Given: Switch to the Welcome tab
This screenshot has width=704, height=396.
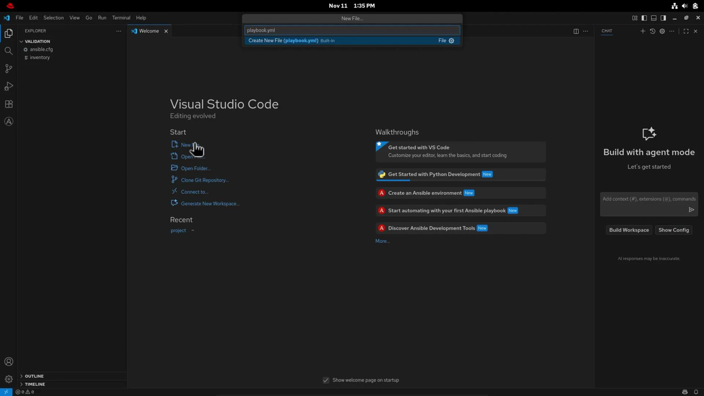Looking at the screenshot, I should [148, 31].
